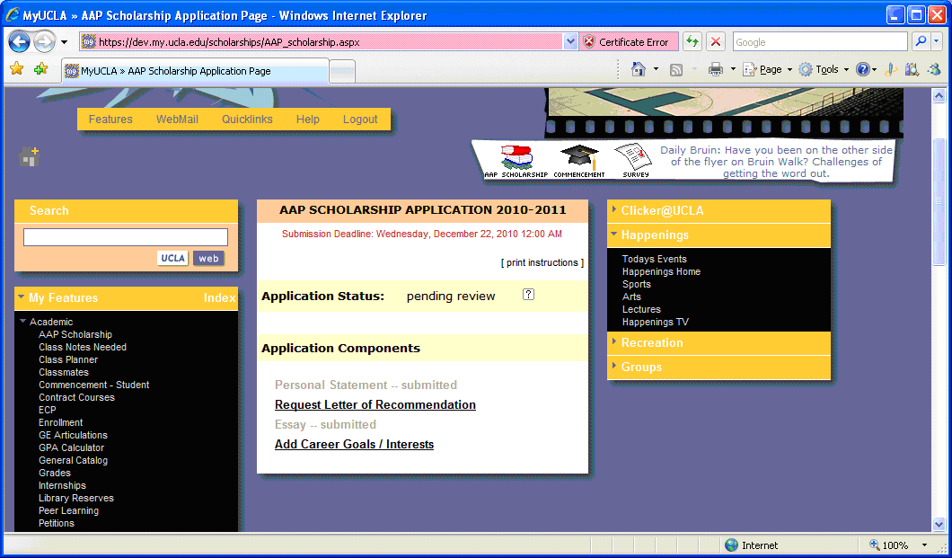Image resolution: width=952 pixels, height=558 pixels.
Task: Click in the MyUCLA search text field
Action: pyautogui.click(x=126, y=237)
